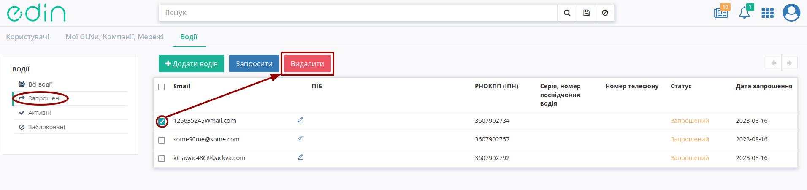
Task: Edit driver 125635245@mail.com with pencil icon
Action: point(300,120)
